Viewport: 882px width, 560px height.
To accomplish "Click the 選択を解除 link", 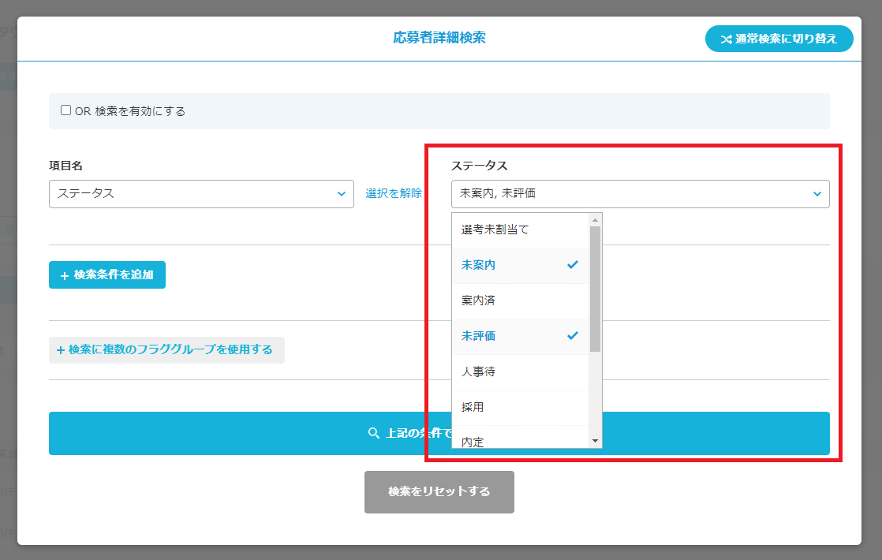I will pyautogui.click(x=394, y=193).
